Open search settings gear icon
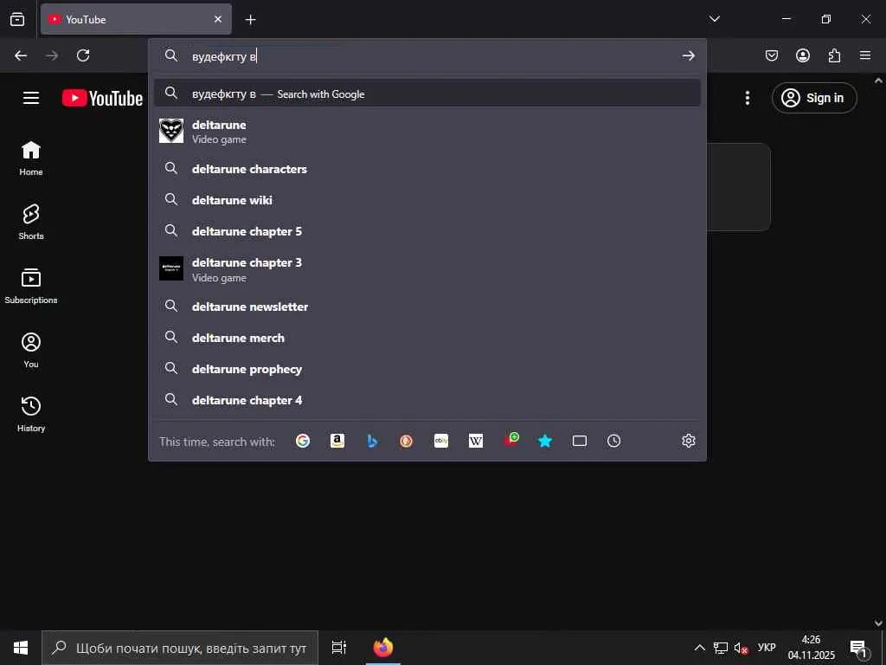 point(688,441)
